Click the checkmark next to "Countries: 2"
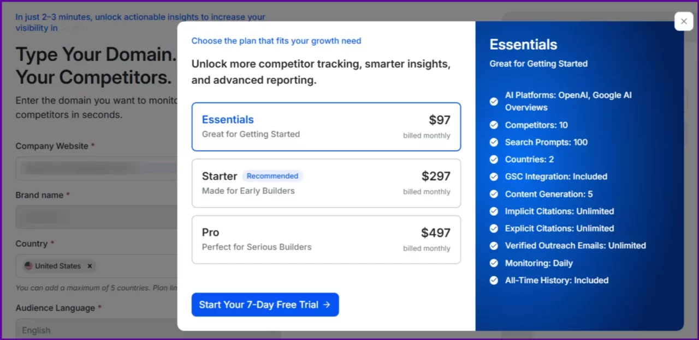The image size is (699, 340). click(493, 159)
